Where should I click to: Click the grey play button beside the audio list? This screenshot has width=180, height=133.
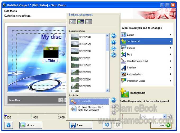coord(114,107)
